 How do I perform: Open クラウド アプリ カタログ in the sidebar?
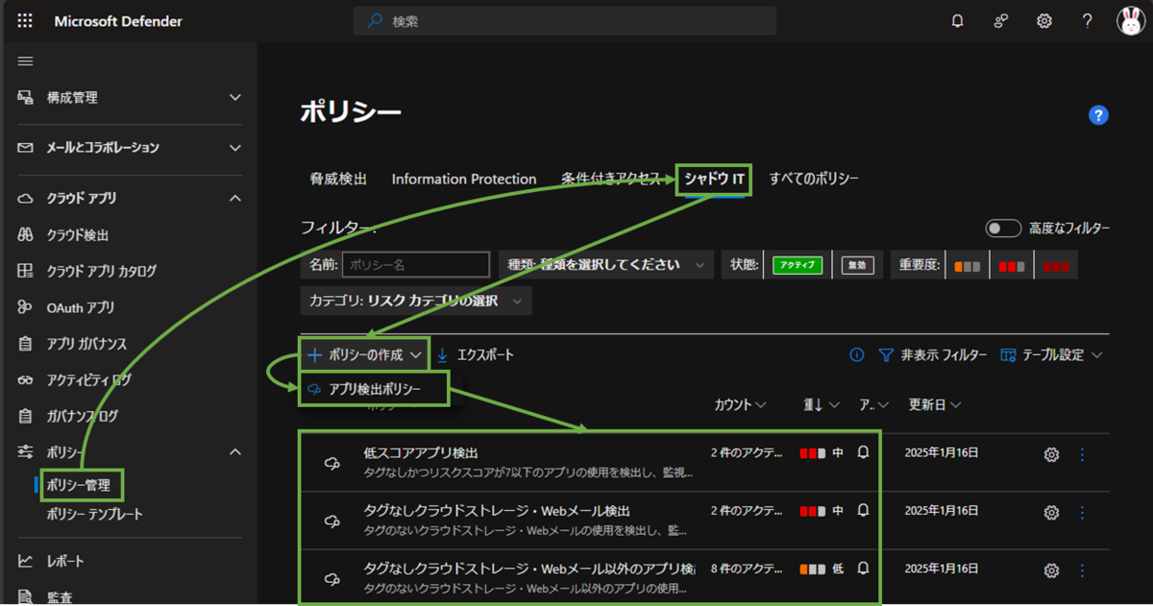coord(101,272)
